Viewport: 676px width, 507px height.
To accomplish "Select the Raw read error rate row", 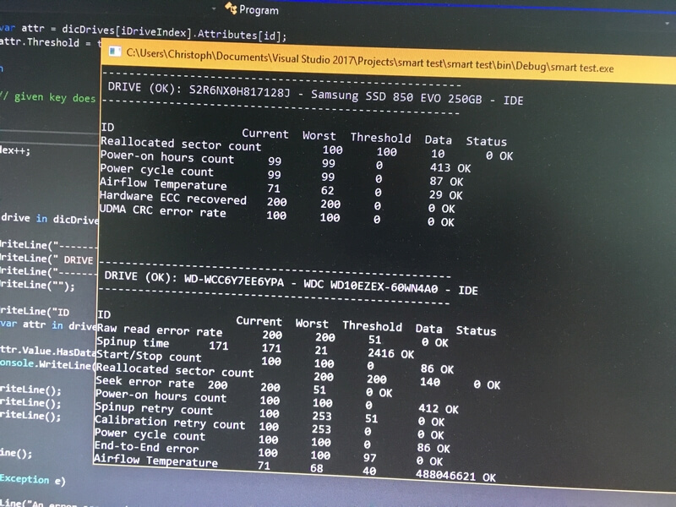I will (159, 330).
